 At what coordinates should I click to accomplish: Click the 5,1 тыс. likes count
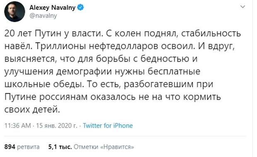coord(60,147)
